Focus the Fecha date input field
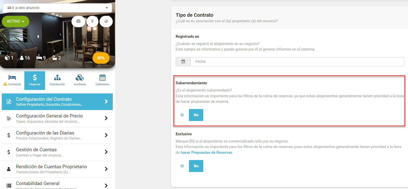Screen dimensions: 408x189 pyautogui.click(x=297, y=61)
